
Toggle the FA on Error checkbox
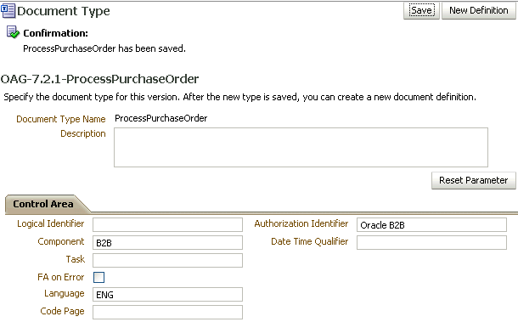point(99,277)
